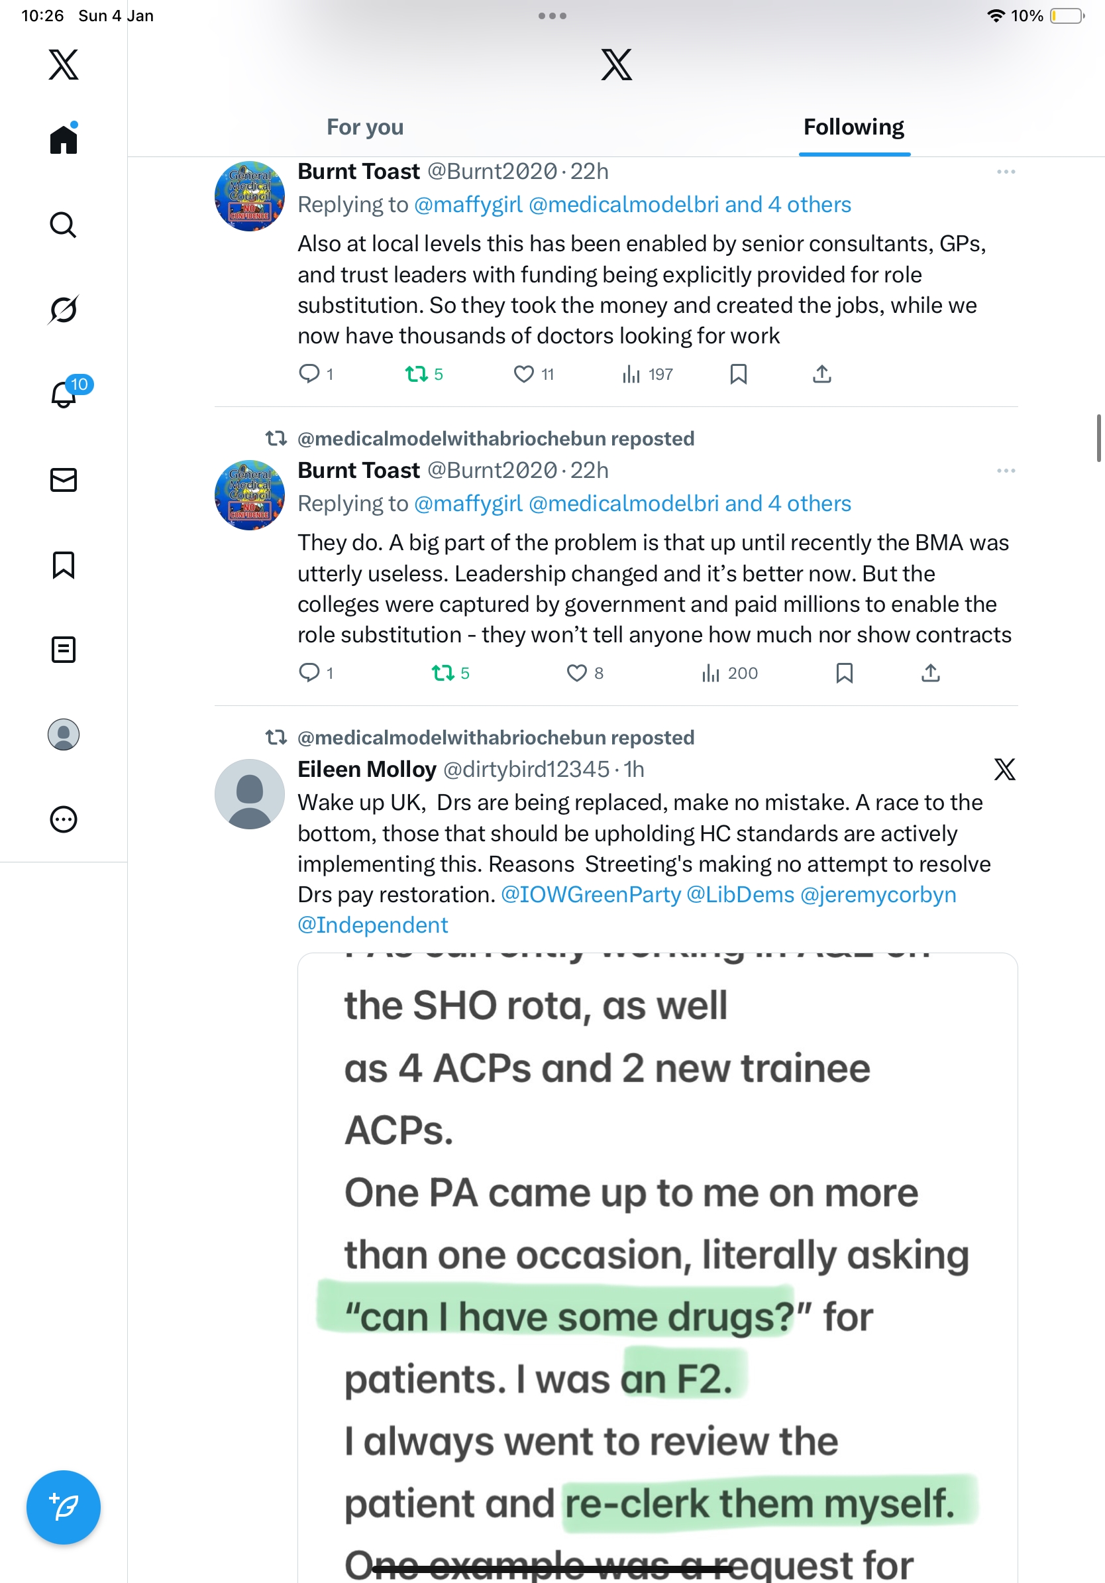Like the Burnt Toast post with 11 likes
1105x1583 pixels.
pyautogui.click(x=523, y=374)
